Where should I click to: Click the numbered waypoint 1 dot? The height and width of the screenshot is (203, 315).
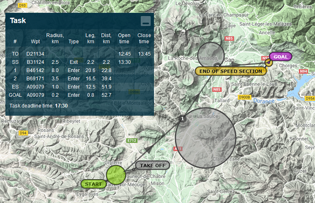click(x=183, y=118)
